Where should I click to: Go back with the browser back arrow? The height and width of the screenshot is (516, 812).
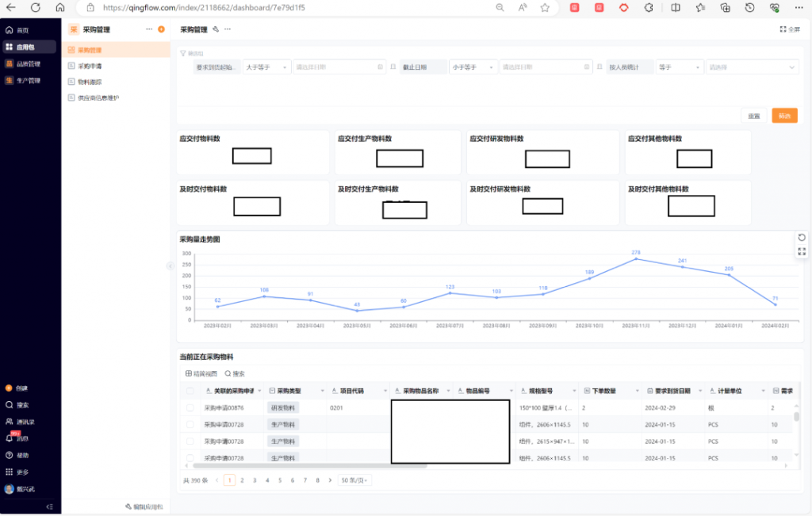pyautogui.click(x=10, y=7)
